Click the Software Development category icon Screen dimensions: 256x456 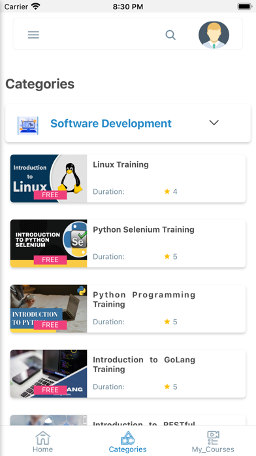coord(28,125)
